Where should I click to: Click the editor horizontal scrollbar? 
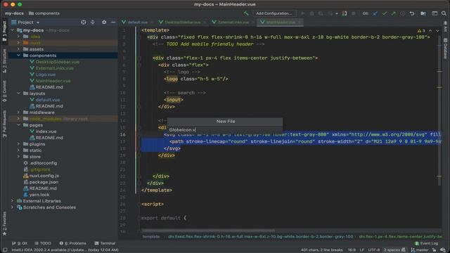point(209,231)
